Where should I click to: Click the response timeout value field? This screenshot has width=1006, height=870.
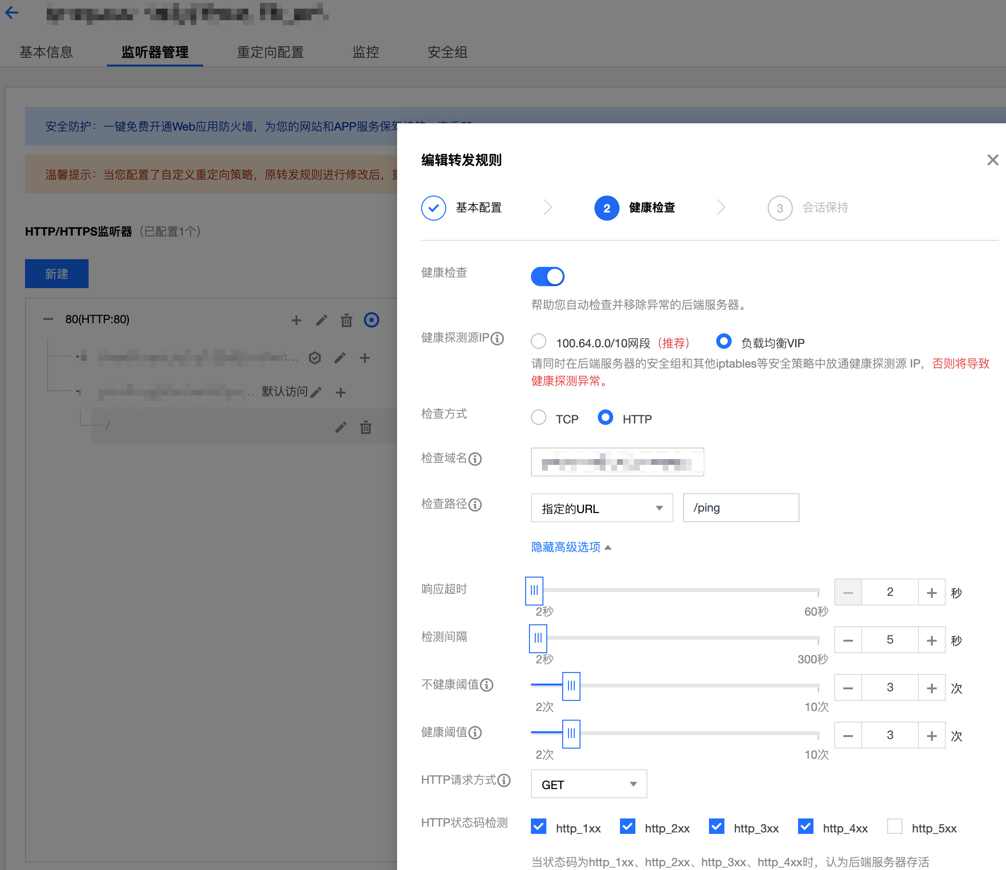point(890,593)
